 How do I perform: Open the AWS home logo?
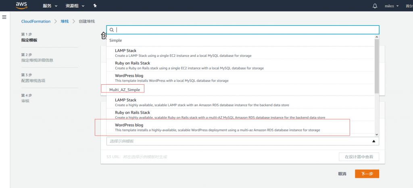[22, 5]
